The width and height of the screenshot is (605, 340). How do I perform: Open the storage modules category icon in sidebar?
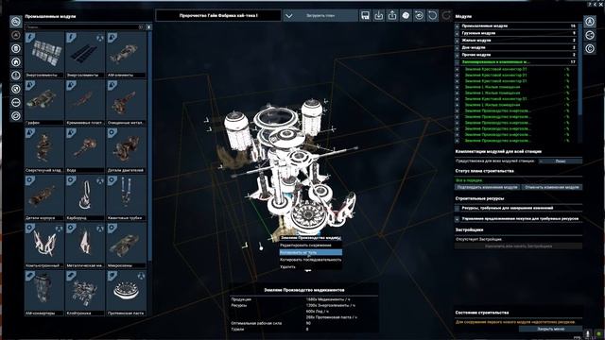click(x=16, y=48)
